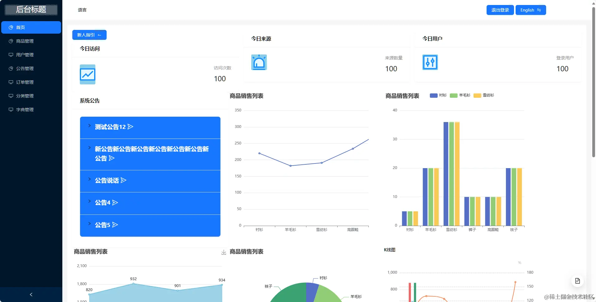The height and width of the screenshot is (302, 596).
Task: Select the 用户管理 monitor icon
Action: tap(11, 54)
